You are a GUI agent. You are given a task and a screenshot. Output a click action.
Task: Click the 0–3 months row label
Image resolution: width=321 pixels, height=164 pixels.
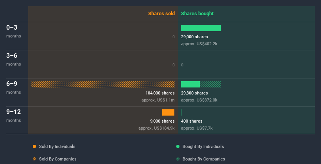[x=14, y=31]
